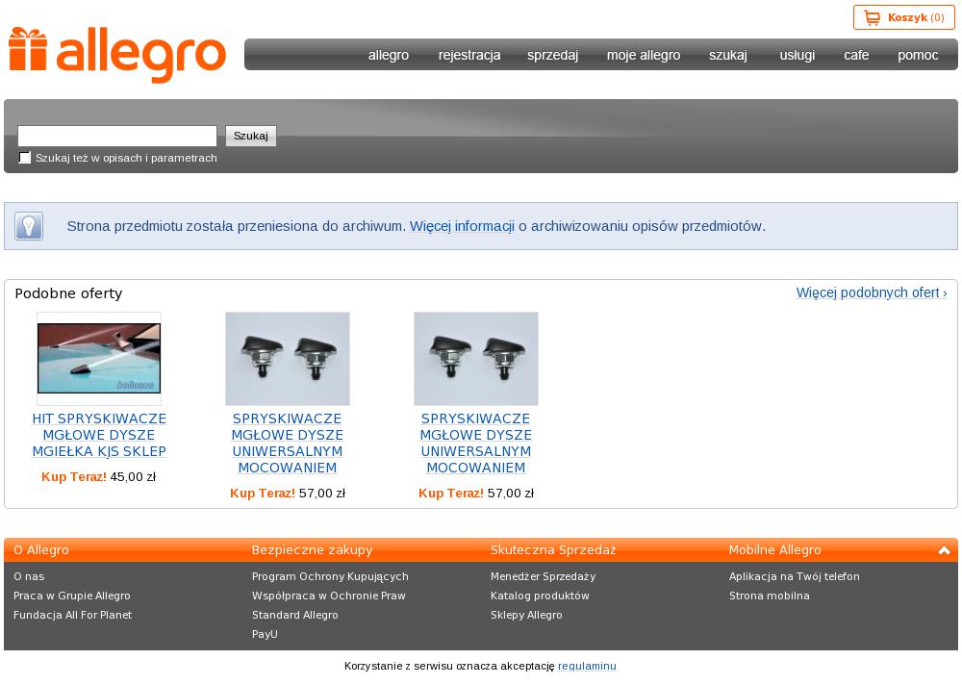Open the regulaminu terms link
This screenshot has height=685, width=962.
[x=587, y=666]
